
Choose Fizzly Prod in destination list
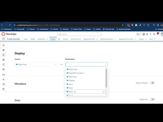(x=86, y=69)
